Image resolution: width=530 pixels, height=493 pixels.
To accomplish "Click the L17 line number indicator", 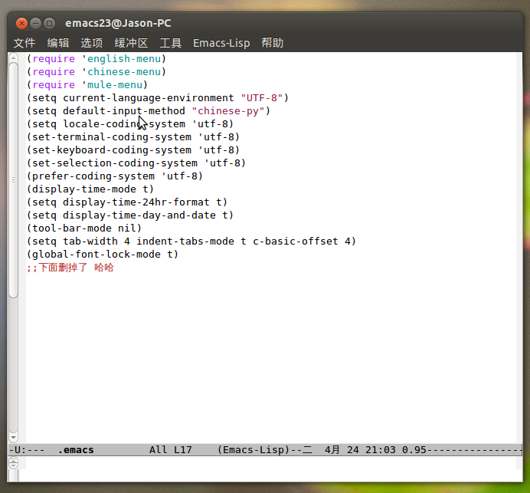I will click(183, 450).
